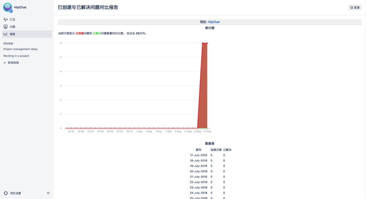Screen dimensions: 366x199
Task: Click the 统计图 section heading
Action: tap(210, 28)
